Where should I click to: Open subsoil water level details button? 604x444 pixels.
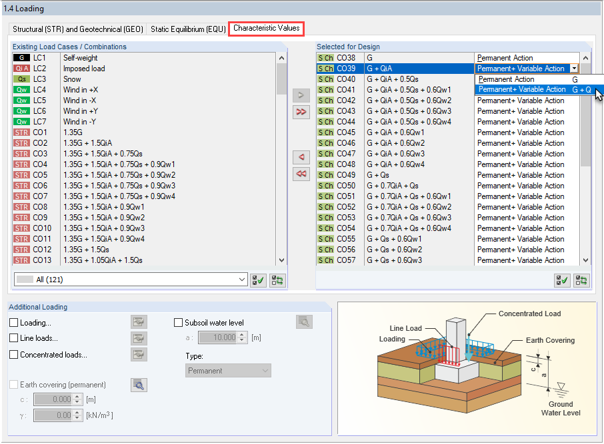click(304, 322)
